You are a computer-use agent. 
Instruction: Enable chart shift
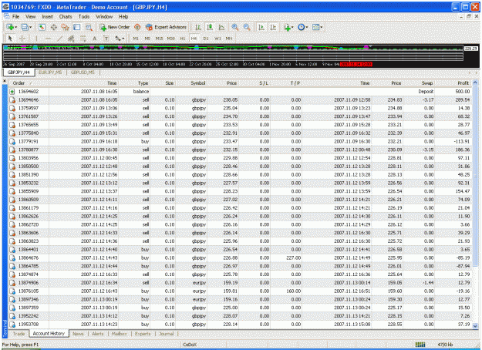point(273,27)
